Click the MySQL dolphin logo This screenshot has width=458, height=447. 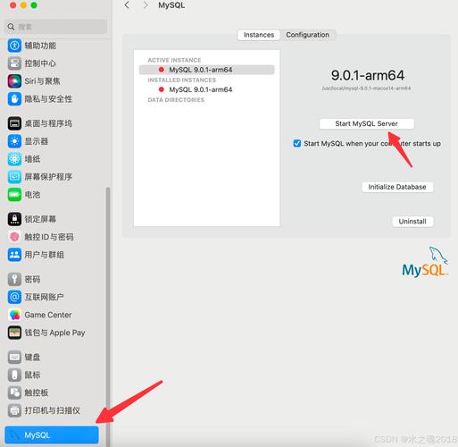(425, 262)
